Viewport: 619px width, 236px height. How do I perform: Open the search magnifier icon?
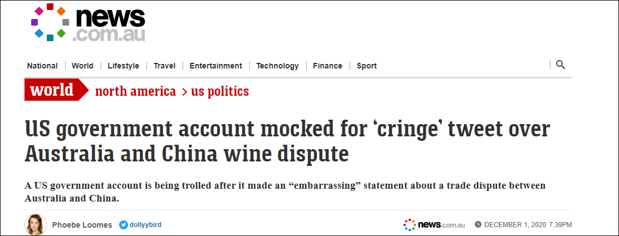[x=560, y=65]
